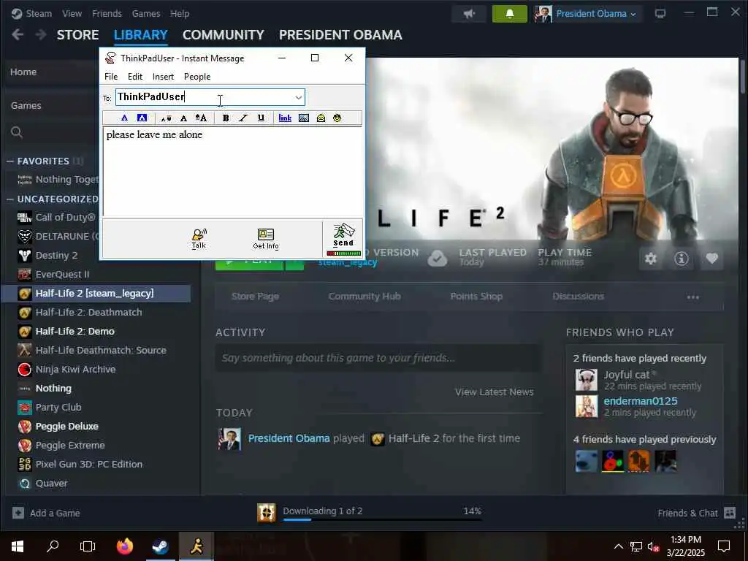Open Friends & Chat
748x561 pixels.
(x=696, y=514)
